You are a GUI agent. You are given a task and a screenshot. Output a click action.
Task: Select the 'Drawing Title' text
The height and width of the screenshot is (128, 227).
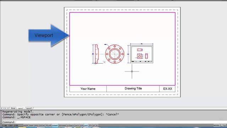[x=133, y=89]
